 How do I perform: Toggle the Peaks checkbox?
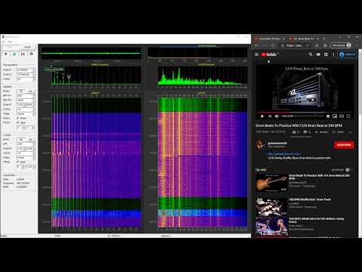point(18,118)
